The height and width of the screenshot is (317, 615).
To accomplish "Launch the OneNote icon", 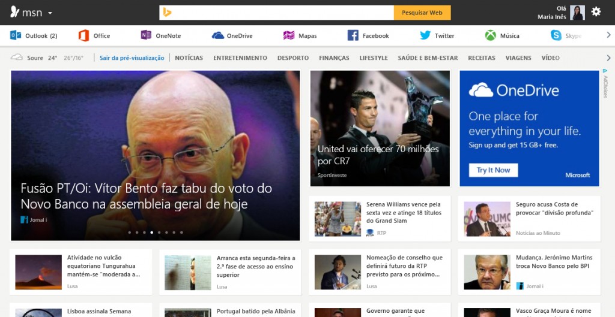I will (x=146, y=35).
